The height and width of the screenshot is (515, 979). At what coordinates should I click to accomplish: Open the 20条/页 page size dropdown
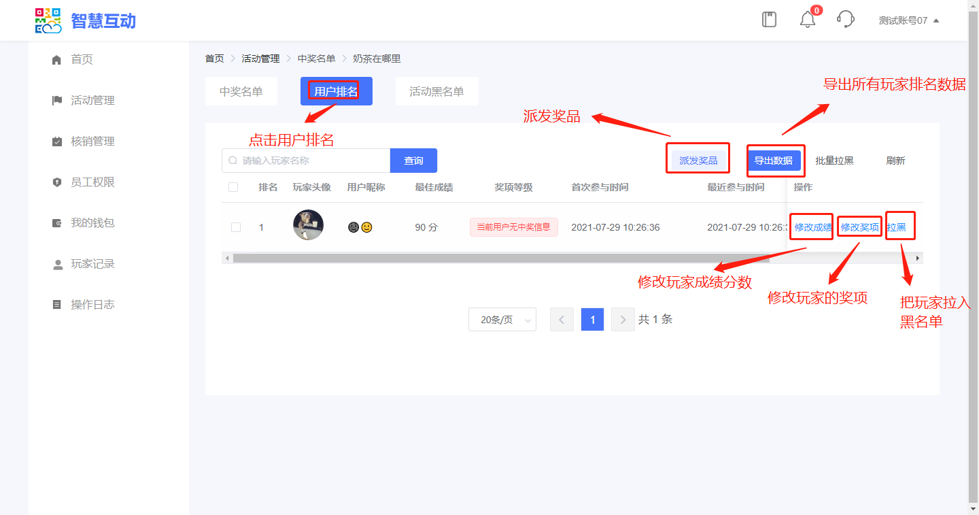(x=502, y=320)
